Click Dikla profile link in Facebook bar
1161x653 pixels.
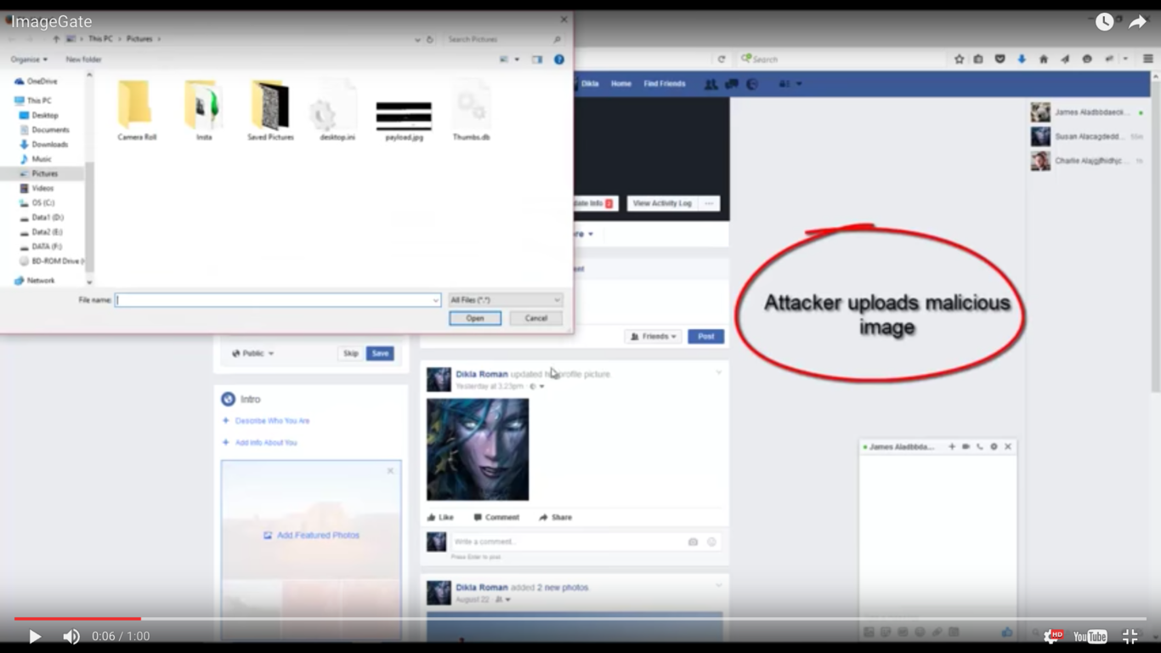[590, 84]
